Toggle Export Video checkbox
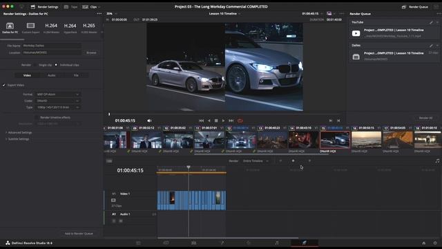 (x=4, y=85)
